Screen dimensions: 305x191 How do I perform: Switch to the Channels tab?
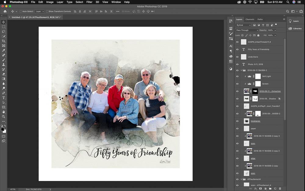pos(250,19)
